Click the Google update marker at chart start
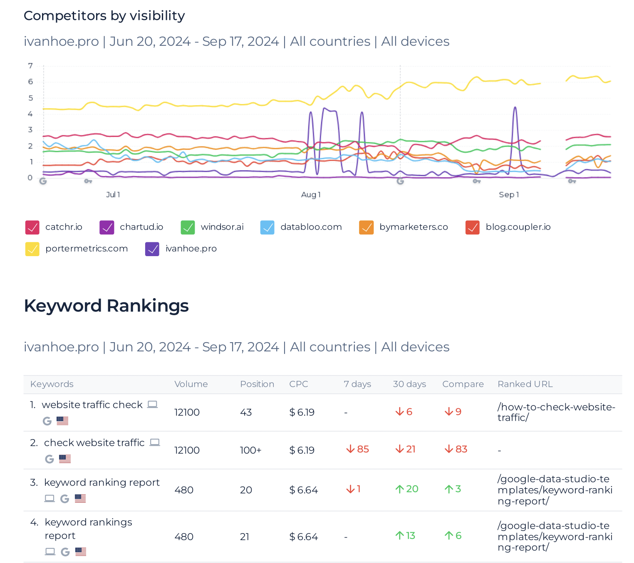Image resolution: width=634 pixels, height=563 pixels. coord(43,181)
